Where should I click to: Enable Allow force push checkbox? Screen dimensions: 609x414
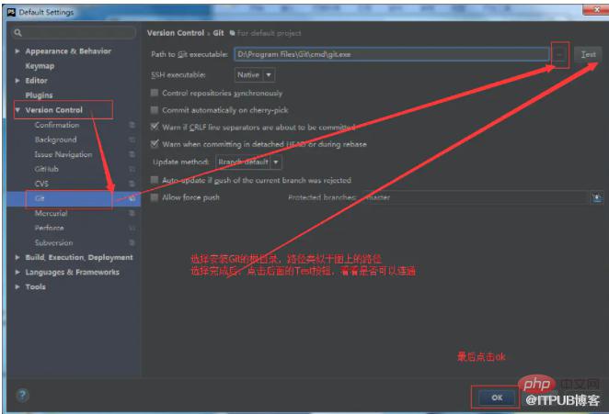(155, 197)
